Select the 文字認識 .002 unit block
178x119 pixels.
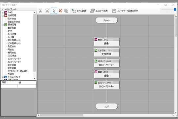pos(106,53)
